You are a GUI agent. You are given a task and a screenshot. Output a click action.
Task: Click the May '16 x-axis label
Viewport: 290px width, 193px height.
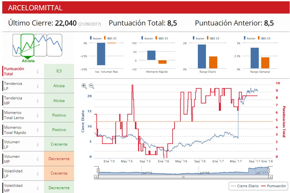(181, 161)
